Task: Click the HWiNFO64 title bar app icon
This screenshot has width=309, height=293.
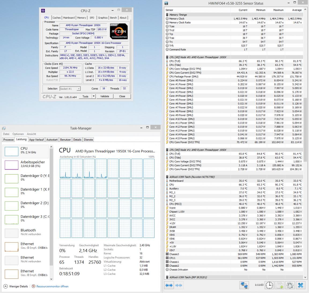Action: [x=166, y=3]
